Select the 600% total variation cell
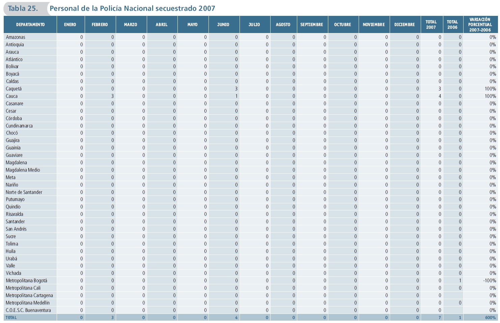The image size is (500, 323). (491, 318)
